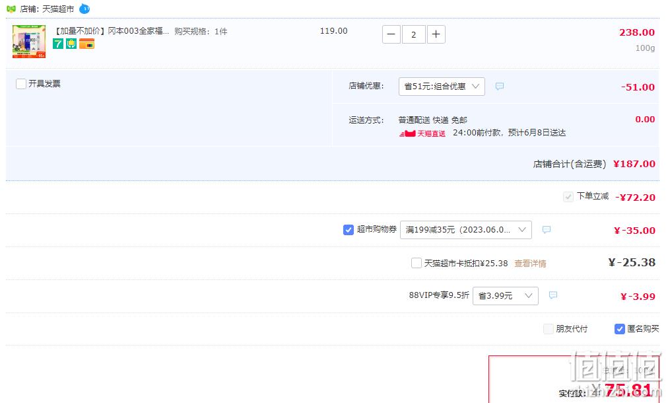Screen dimensions: 668x403
Task: Open the 88VIP 省3.99元 dropdown
Action: (505, 296)
